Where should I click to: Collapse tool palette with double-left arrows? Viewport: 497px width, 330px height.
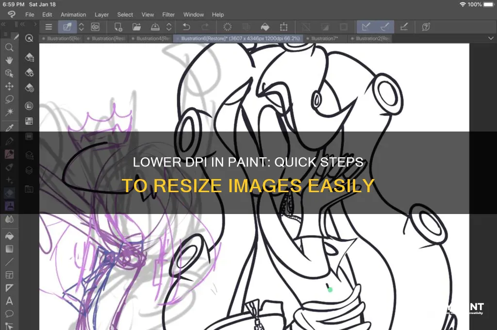(3, 24)
